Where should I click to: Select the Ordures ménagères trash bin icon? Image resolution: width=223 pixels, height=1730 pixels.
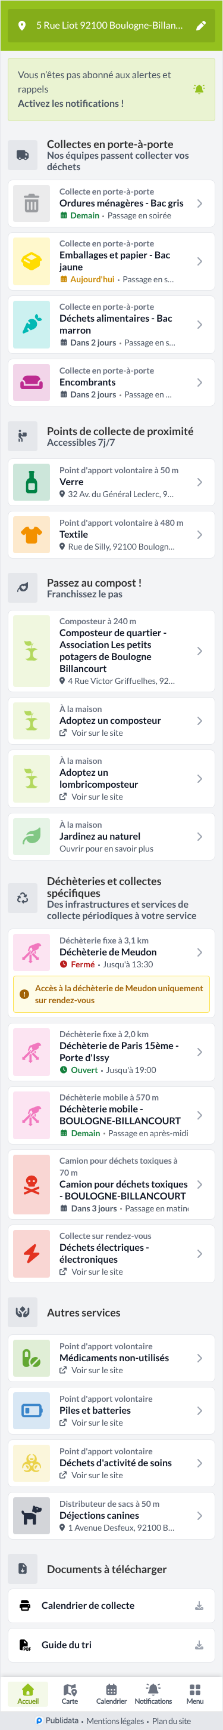pyautogui.click(x=32, y=203)
